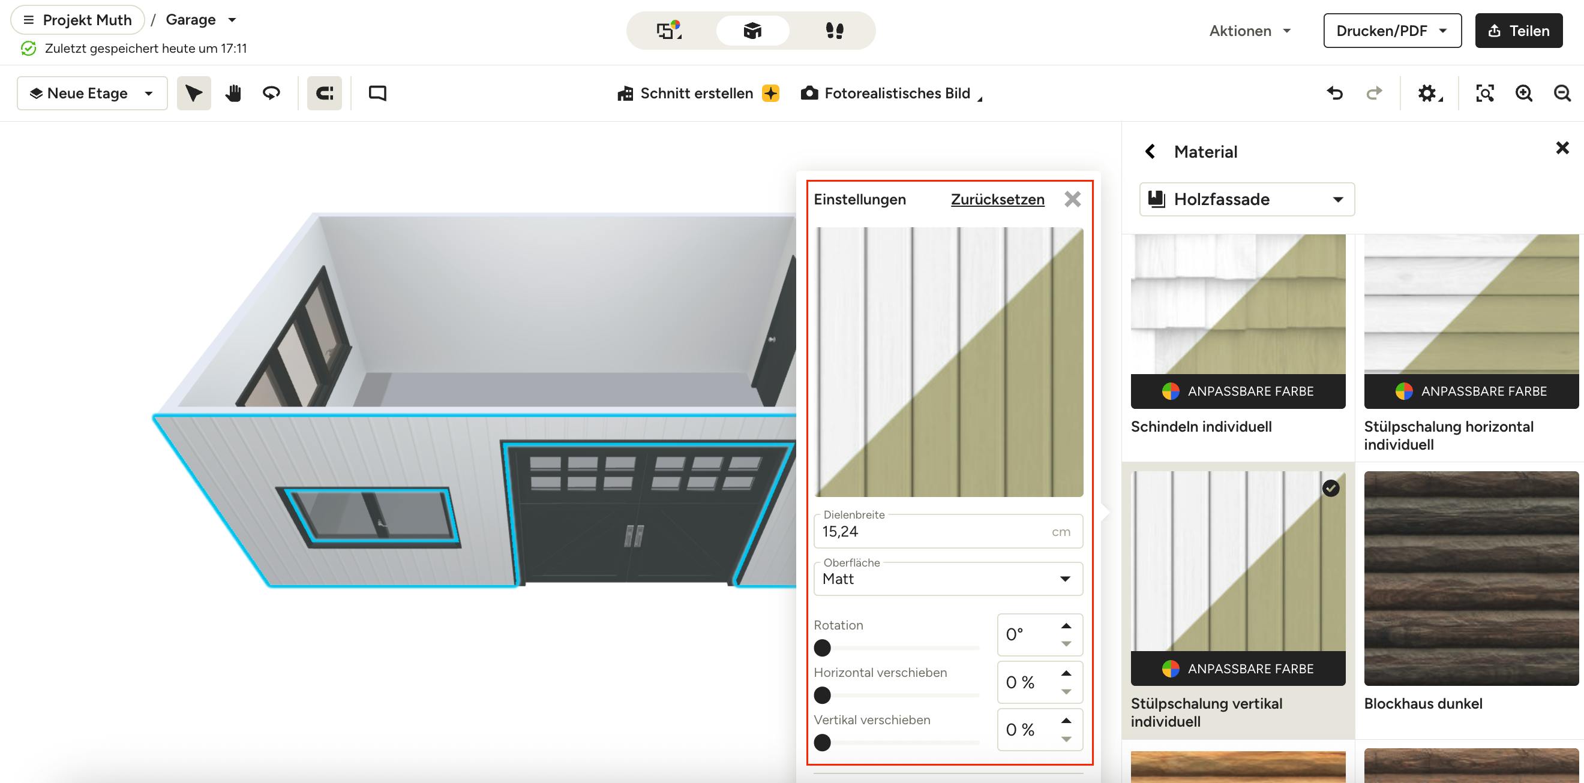Click the material preview in Einstellungen
The image size is (1584, 783).
tap(949, 362)
